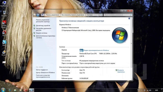This screenshot has height=92, width=163.
Task: Select the Microsoft copyright 2009 line
Action: click(x=86, y=30)
